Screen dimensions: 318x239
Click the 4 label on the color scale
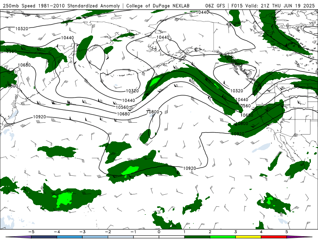[261, 232]
